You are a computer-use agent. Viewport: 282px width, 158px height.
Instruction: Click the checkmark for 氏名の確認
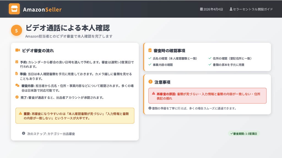click(150, 58)
